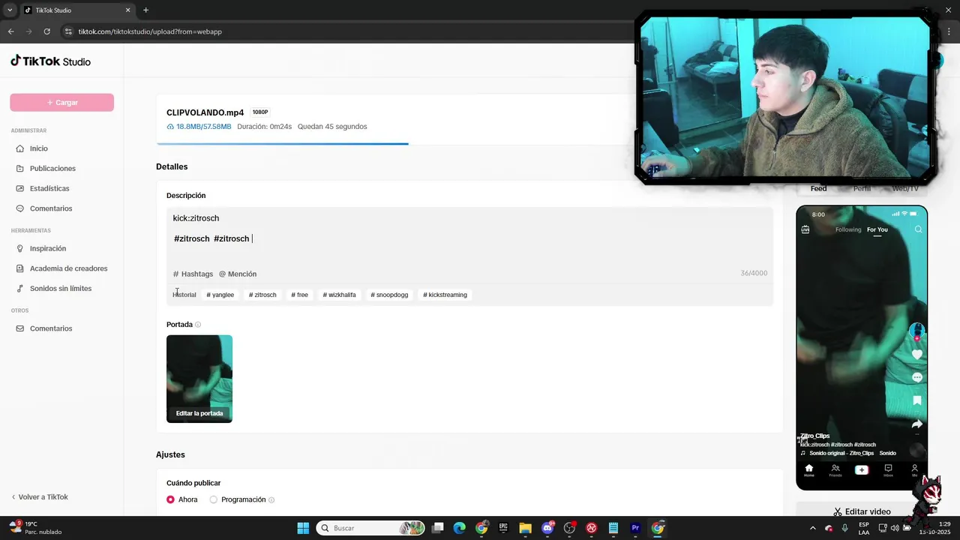Click the profile avatar in phone preview
960x540 pixels.
[916, 331]
